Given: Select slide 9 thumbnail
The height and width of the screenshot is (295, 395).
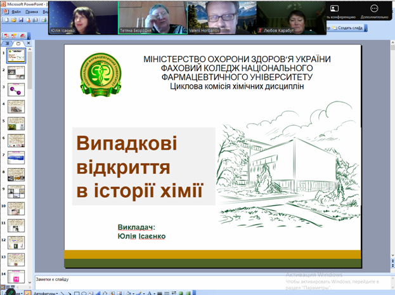Looking at the screenshot, I should (x=16, y=192).
